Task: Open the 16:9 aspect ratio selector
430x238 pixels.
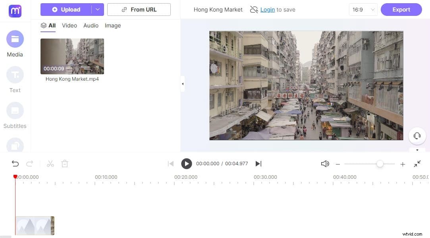Action: coord(363,9)
